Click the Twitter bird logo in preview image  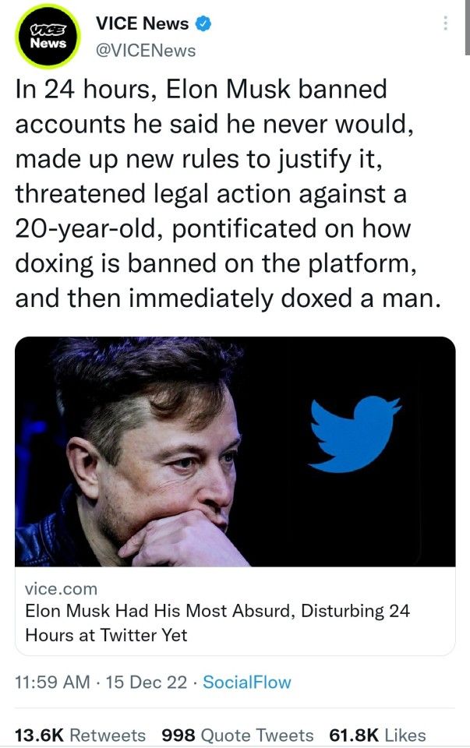point(355,434)
